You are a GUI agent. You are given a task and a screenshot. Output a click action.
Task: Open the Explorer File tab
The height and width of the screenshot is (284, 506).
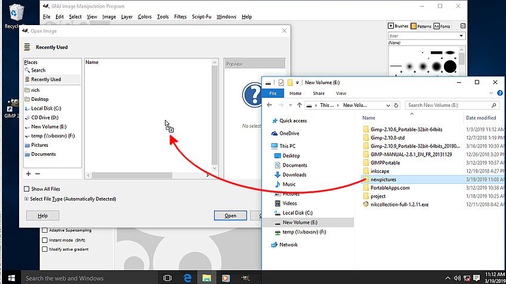click(x=273, y=93)
